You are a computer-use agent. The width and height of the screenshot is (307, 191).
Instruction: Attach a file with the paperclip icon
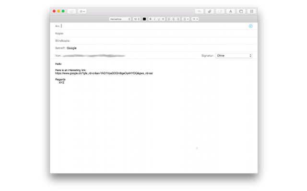coord(210,11)
